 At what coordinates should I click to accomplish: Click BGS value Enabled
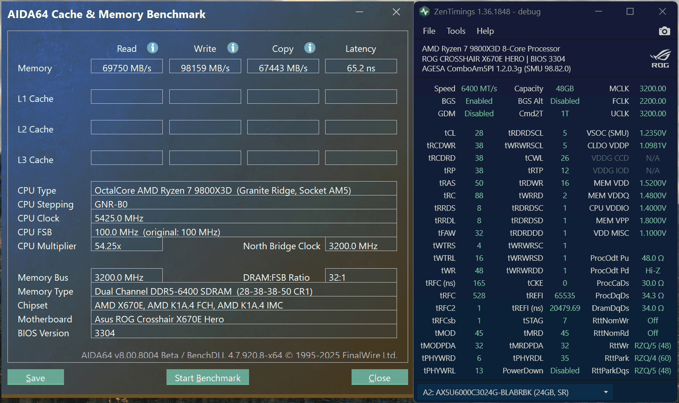(479, 101)
